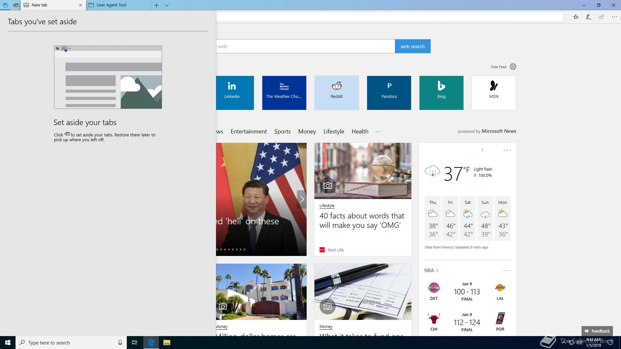Click the Hide Feed link
The width and height of the screenshot is (621, 349).
[x=498, y=67]
